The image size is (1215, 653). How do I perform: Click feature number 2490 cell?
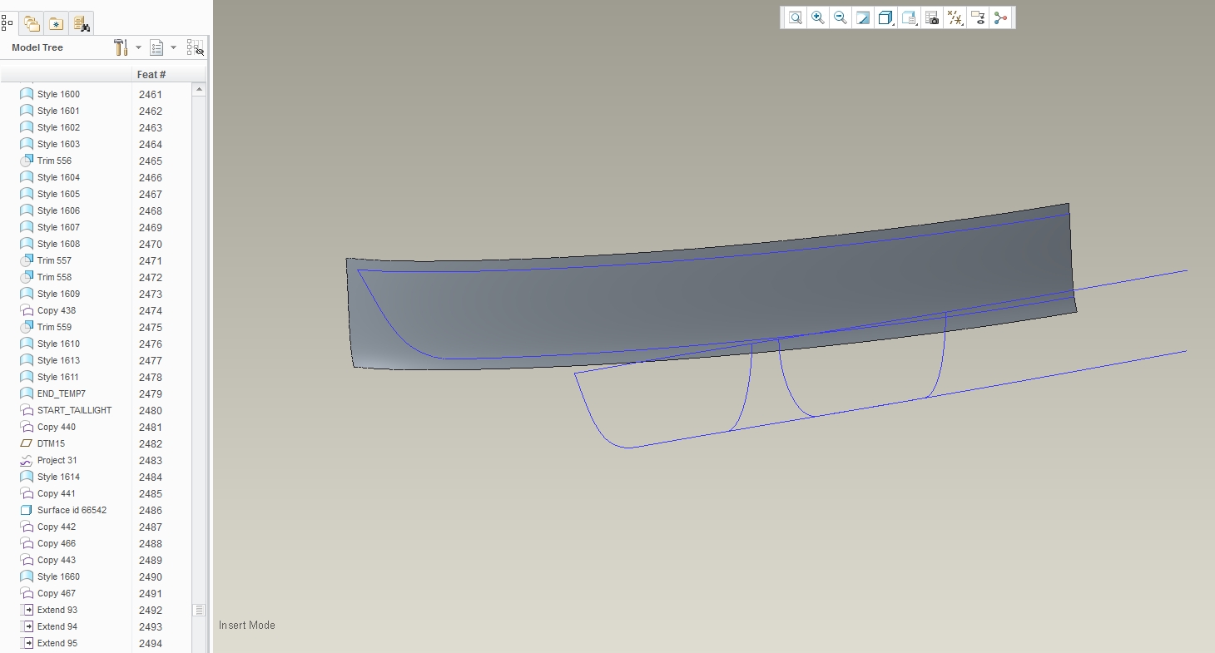click(151, 576)
